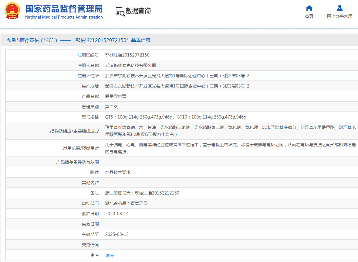Viewport: 358px width, 262px height.
Task: Click the 网上办事大厅 person icon
Action: (x=339, y=8)
